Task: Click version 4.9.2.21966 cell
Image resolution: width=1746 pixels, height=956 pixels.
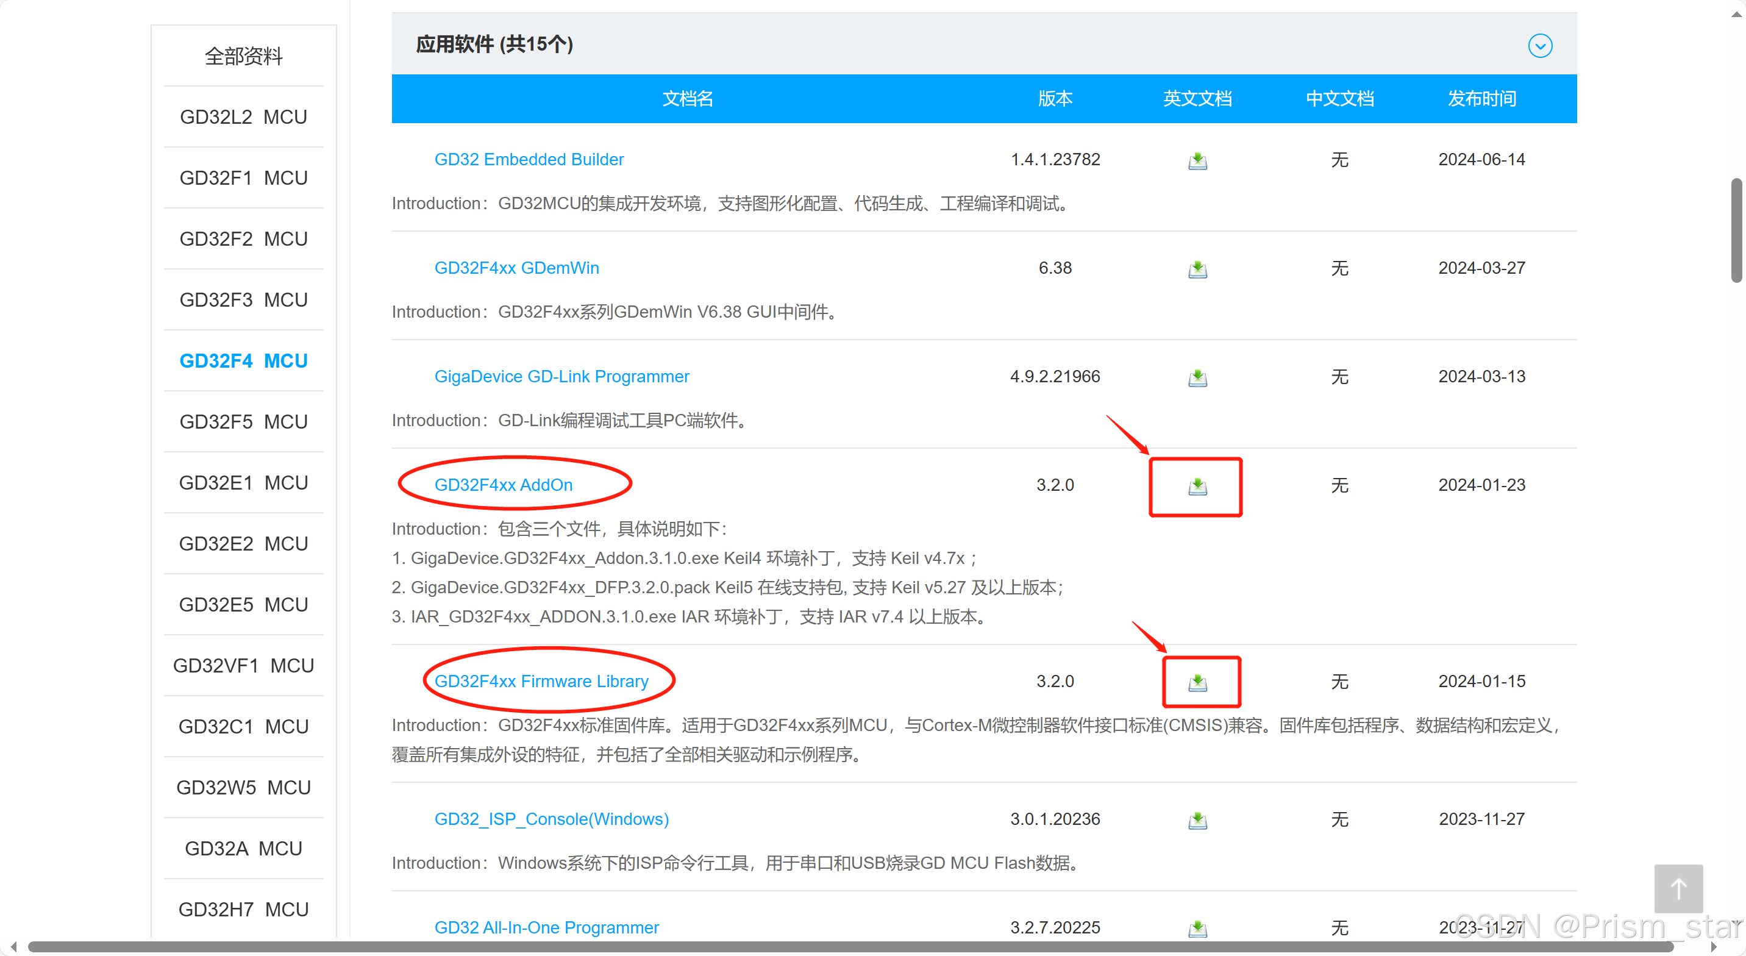Action: [1055, 376]
